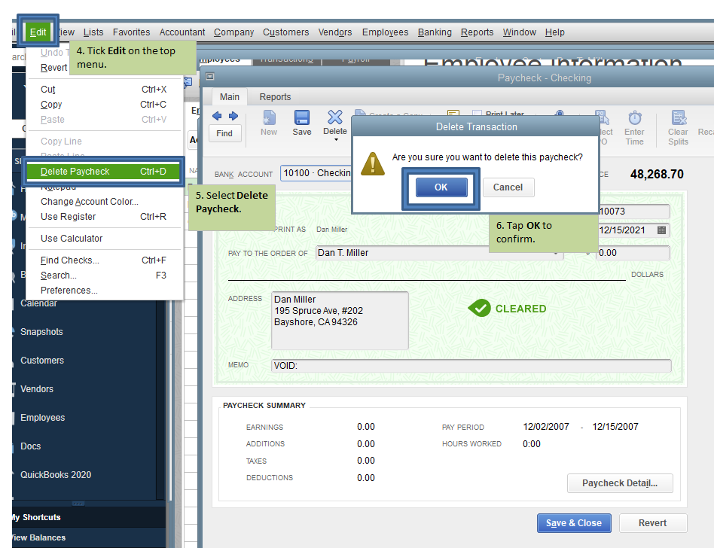Open the Bank Account dropdown field
The image size is (714, 548).
click(x=316, y=173)
